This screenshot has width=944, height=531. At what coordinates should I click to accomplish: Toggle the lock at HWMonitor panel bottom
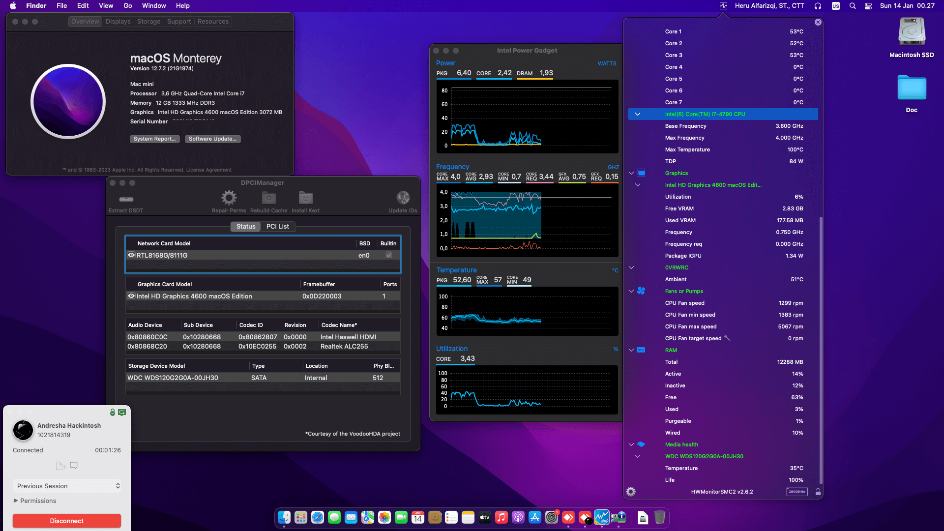[x=818, y=491]
